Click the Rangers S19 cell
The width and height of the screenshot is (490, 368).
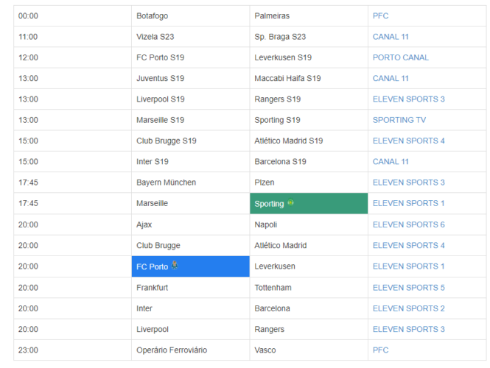click(x=309, y=99)
